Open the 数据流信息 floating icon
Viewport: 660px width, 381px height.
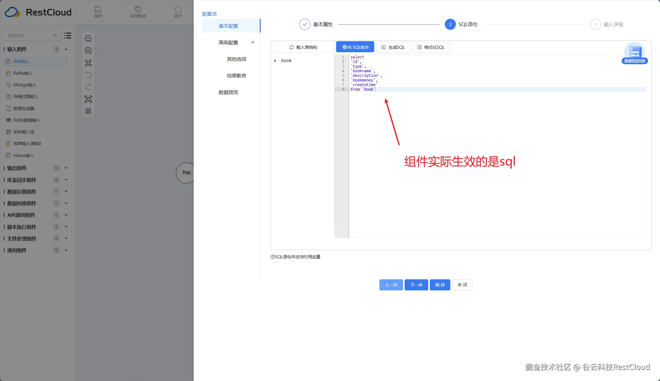pos(635,53)
